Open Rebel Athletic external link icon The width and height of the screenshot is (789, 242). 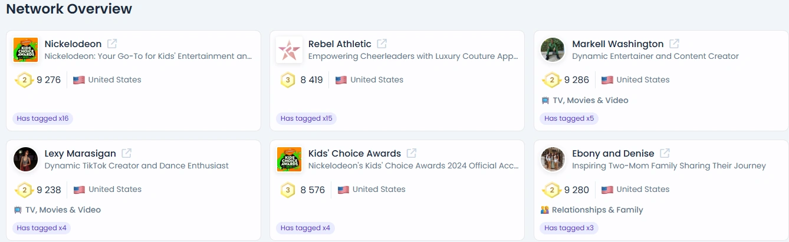382,44
